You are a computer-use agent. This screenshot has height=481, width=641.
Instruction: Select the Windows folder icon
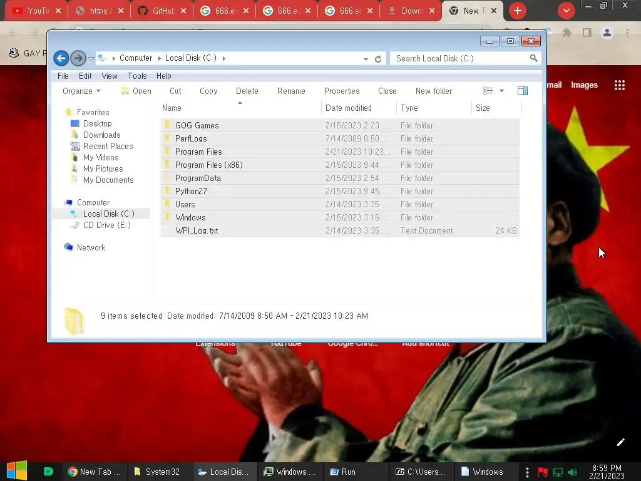(167, 217)
